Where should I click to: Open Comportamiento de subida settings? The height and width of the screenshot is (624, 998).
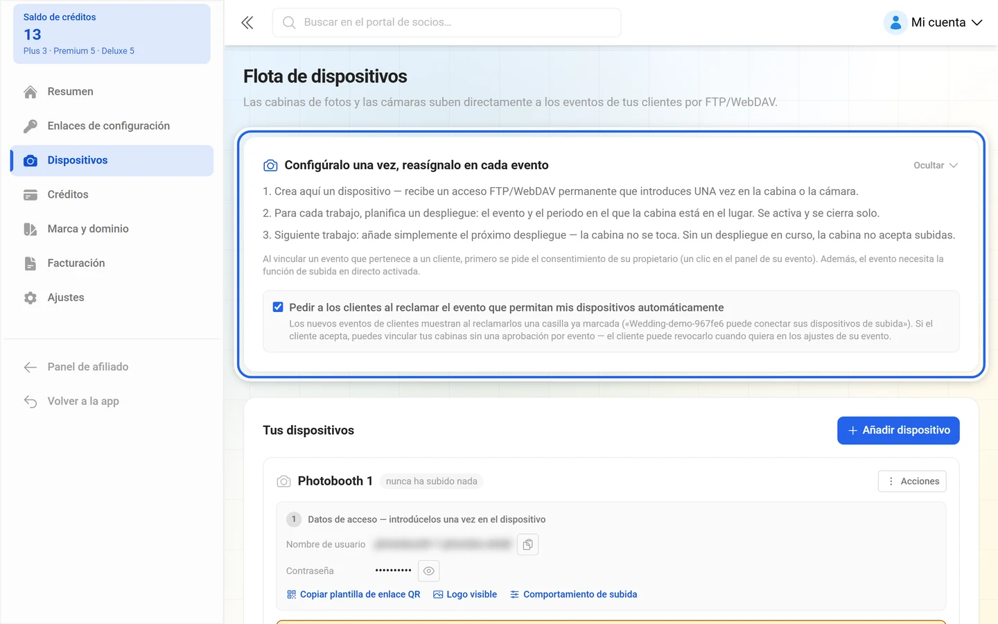pos(574,594)
